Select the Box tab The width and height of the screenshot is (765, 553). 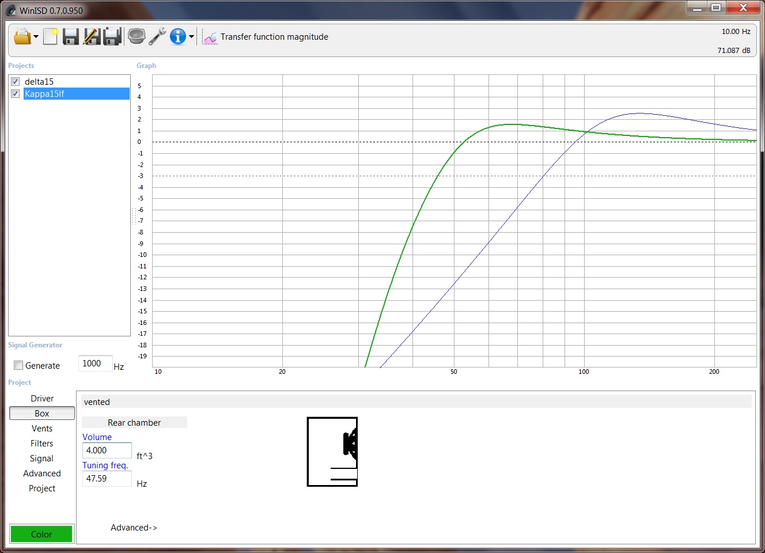click(42, 414)
